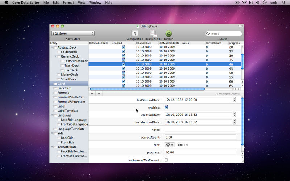The height and width of the screenshot is (181, 290).
Task: Click the lastModifiedDate stepper arrows
Action: click(x=234, y=122)
